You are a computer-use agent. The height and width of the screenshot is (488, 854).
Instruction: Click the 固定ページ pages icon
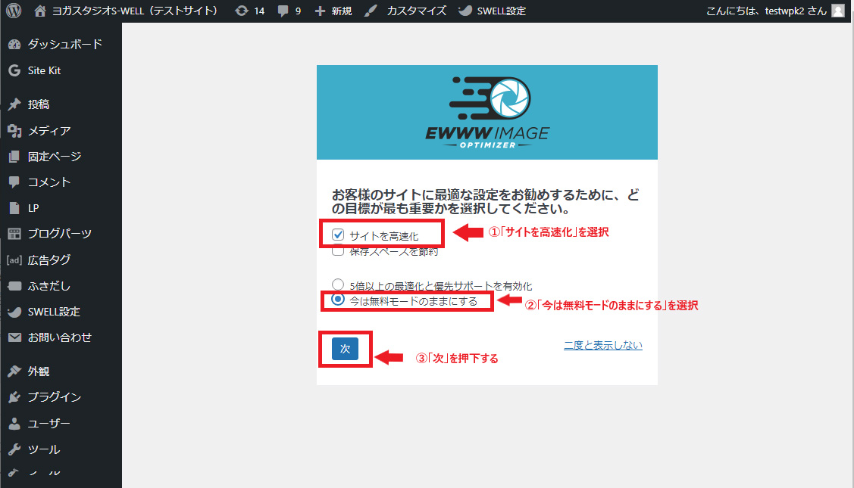14,157
